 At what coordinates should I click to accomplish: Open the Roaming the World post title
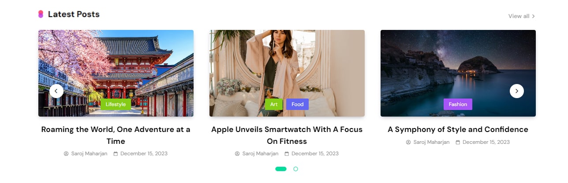tap(116, 135)
